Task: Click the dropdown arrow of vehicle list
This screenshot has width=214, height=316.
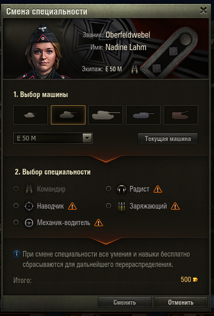Action: 87,138
